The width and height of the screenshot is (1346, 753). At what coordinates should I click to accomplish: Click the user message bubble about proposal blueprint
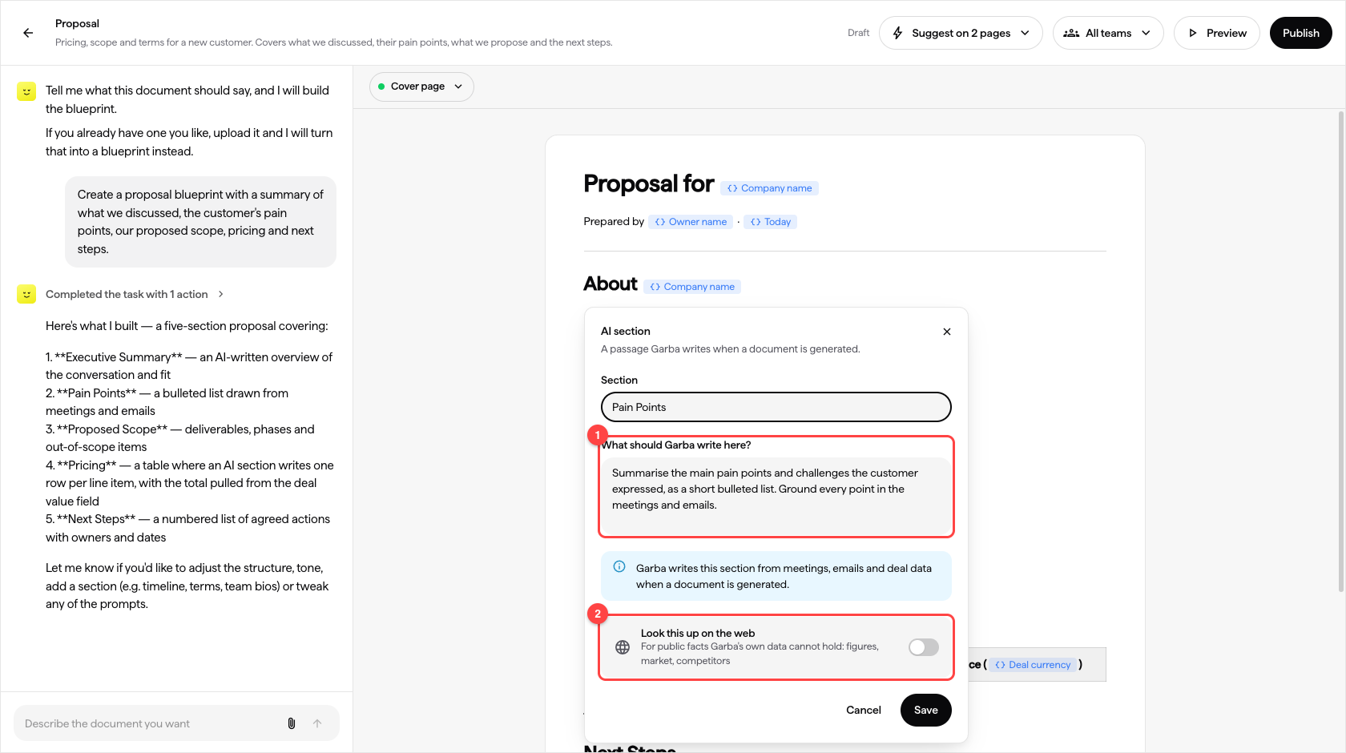200,222
